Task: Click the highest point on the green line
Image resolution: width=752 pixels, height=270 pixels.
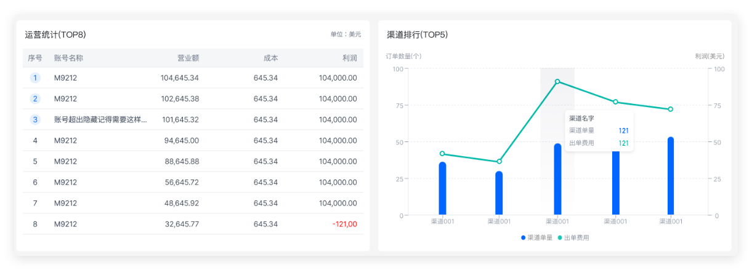Action: (x=557, y=81)
